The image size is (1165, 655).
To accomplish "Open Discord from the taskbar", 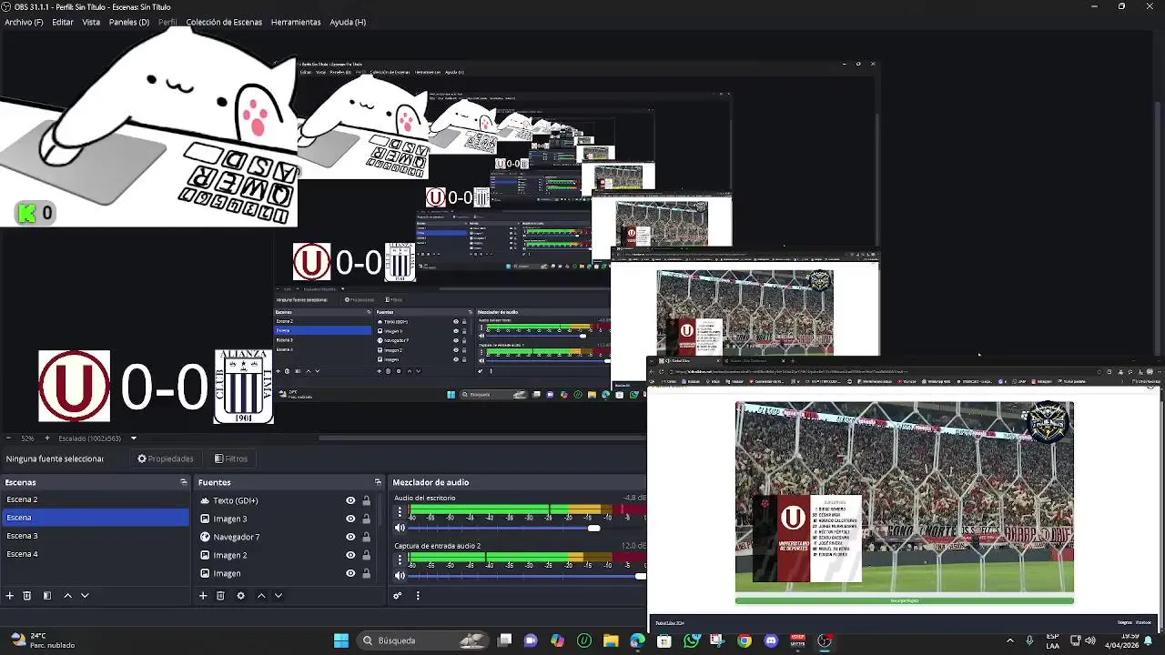I will (771, 640).
